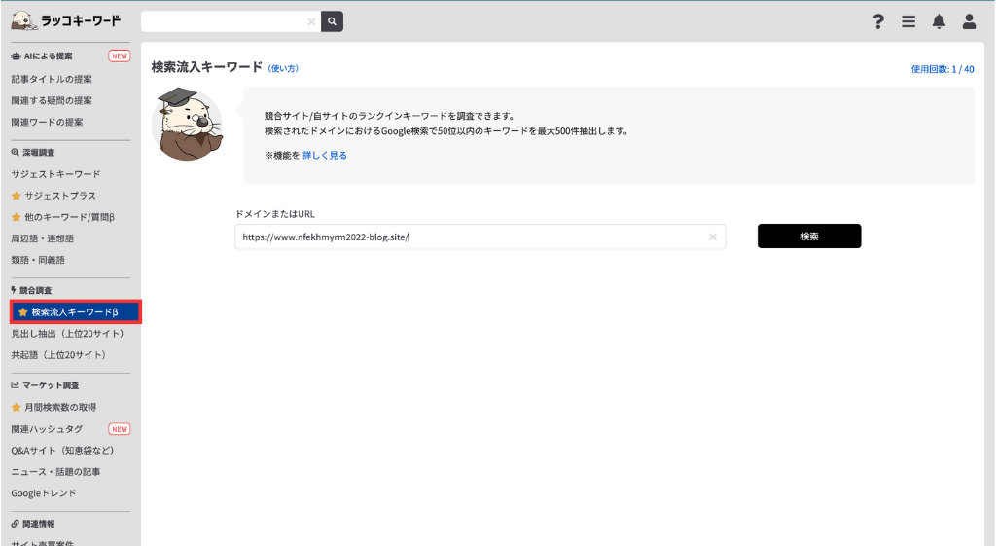Select 検索流入キーワードβ in sidebar
Image resolution: width=996 pixels, height=546 pixels.
click(x=76, y=312)
